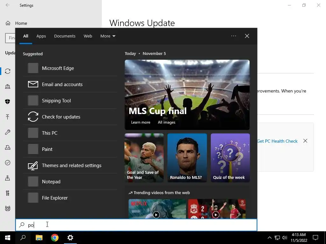326x244 pixels.
Task: Switch to the Web search tab
Action: (88, 36)
